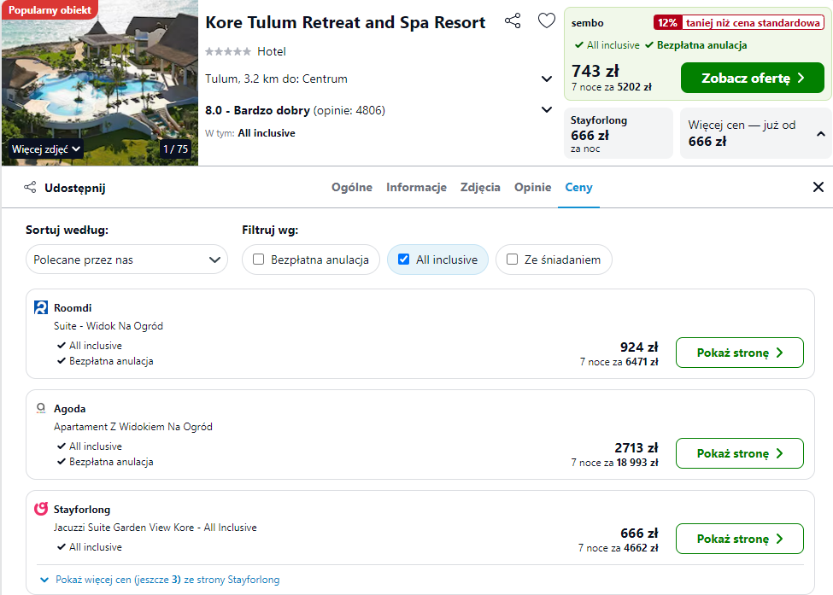Click the share icon beside hotel name
The width and height of the screenshot is (833, 595).
[x=513, y=21]
